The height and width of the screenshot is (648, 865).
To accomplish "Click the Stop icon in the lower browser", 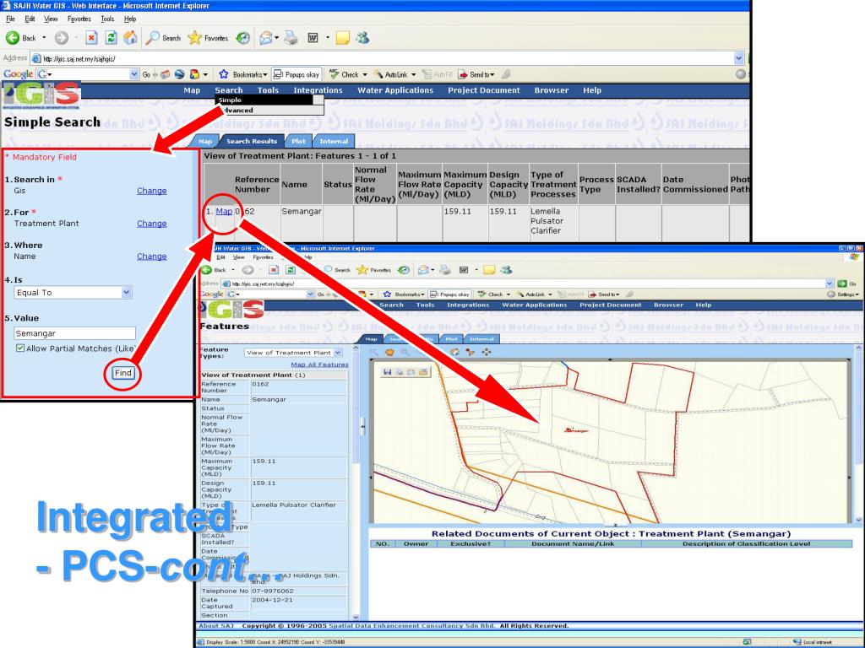I will click(274, 269).
